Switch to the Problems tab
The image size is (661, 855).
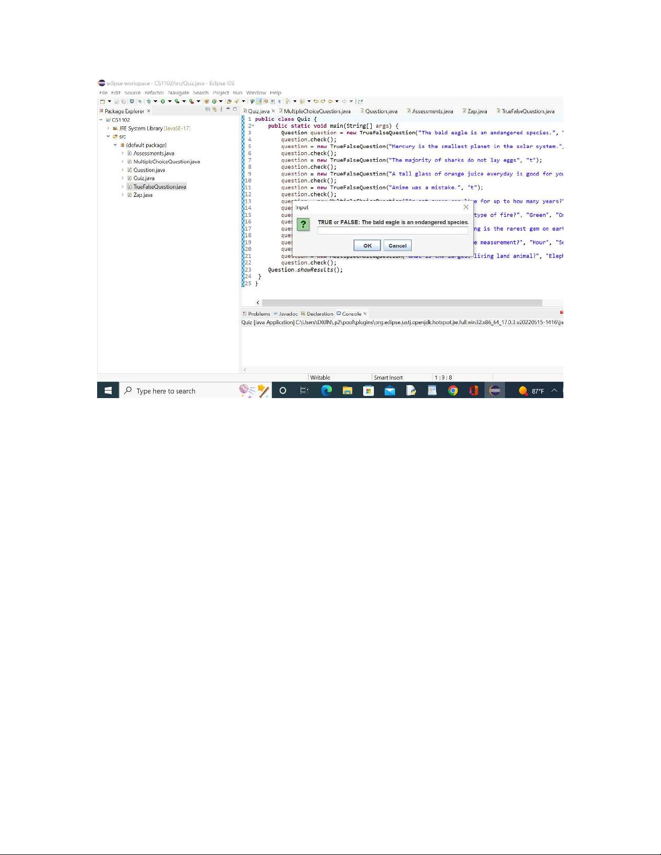point(258,313)
